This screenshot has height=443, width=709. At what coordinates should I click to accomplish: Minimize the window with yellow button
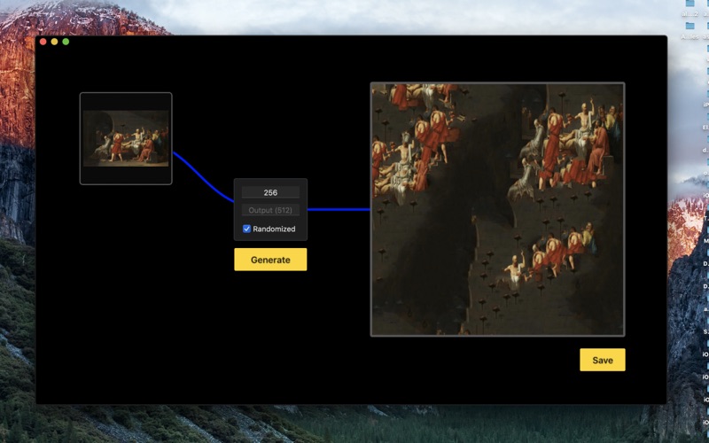coord(54,42)
